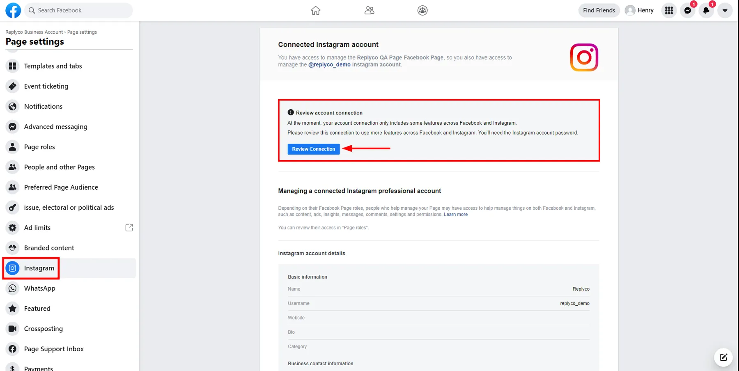Open issue, electoral or political ads
This screenshot has width=739, height=371.
(x=70, y=207)
